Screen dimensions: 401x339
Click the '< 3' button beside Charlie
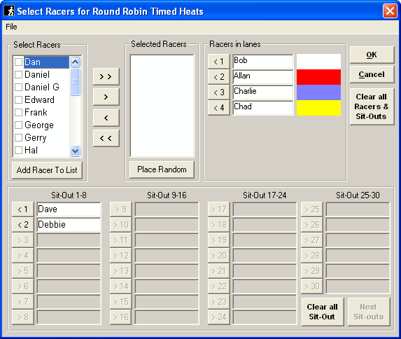219,92
